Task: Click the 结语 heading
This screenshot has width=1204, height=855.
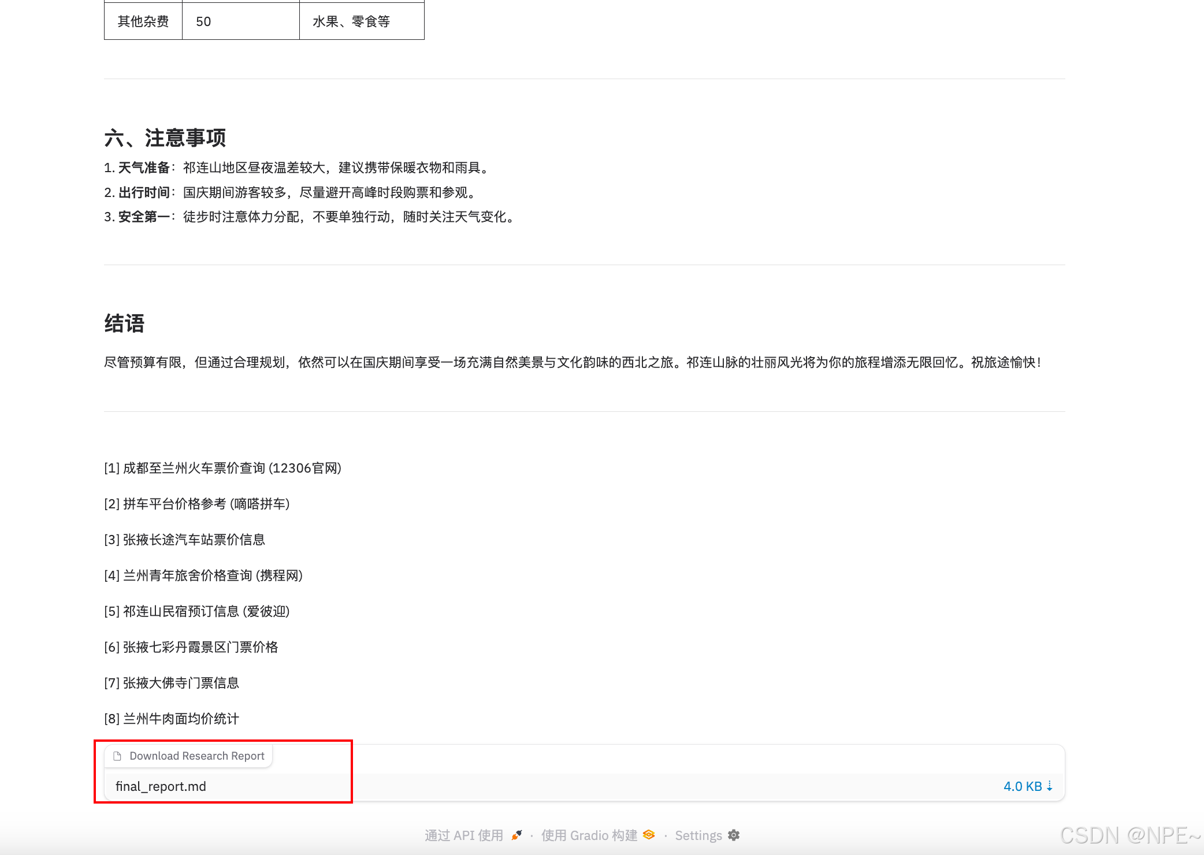Action: coord(124,323)
